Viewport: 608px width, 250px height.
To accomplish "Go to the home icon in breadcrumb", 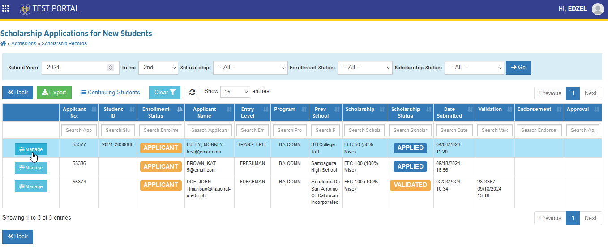I will click(3, 43).
